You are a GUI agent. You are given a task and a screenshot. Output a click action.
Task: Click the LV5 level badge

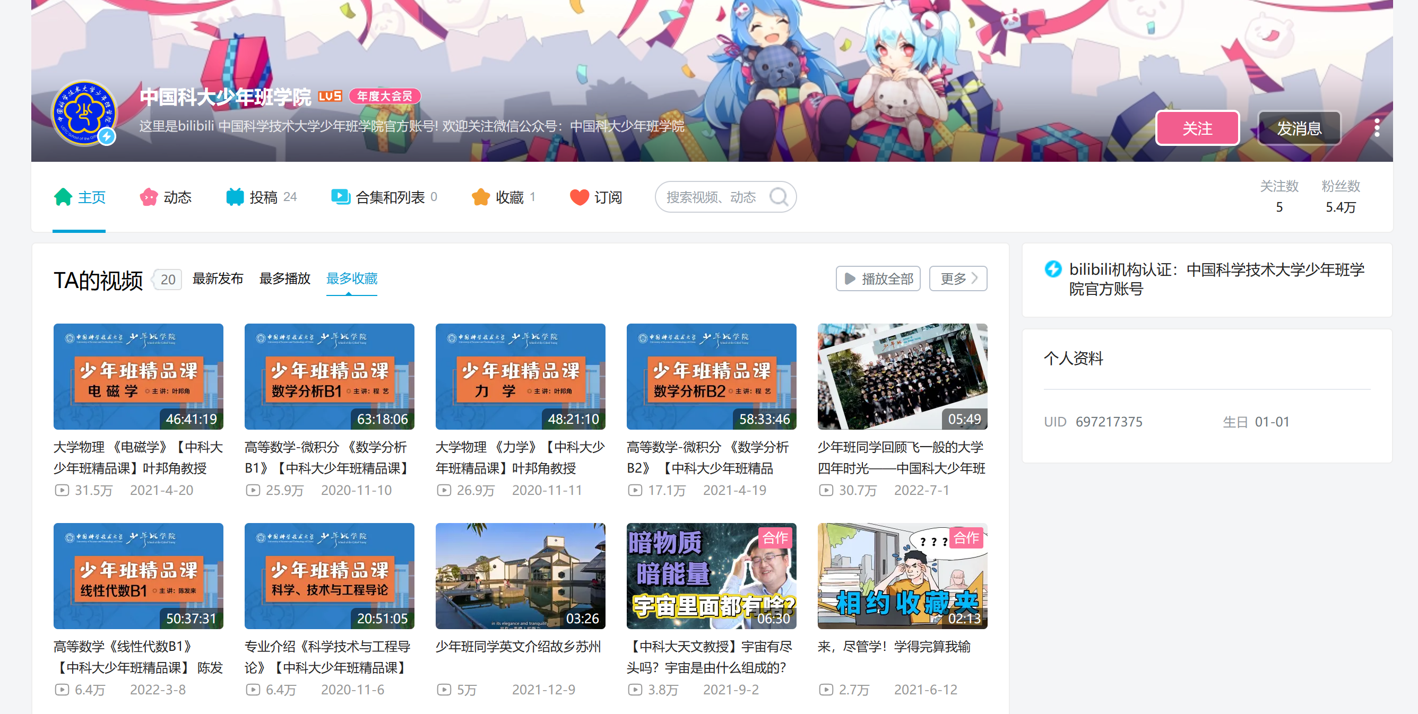[330, 96]
